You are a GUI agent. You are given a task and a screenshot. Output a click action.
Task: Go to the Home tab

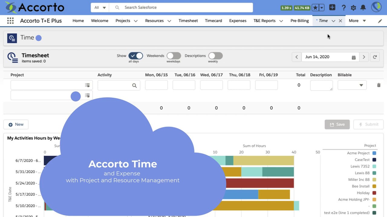78,21
